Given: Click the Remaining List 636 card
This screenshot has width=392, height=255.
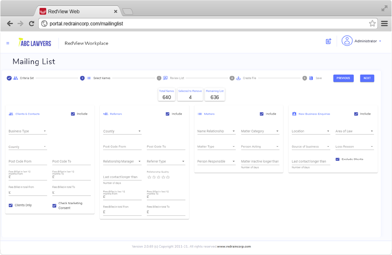Looking at the screenshot, I should click(x=215, y=95).
